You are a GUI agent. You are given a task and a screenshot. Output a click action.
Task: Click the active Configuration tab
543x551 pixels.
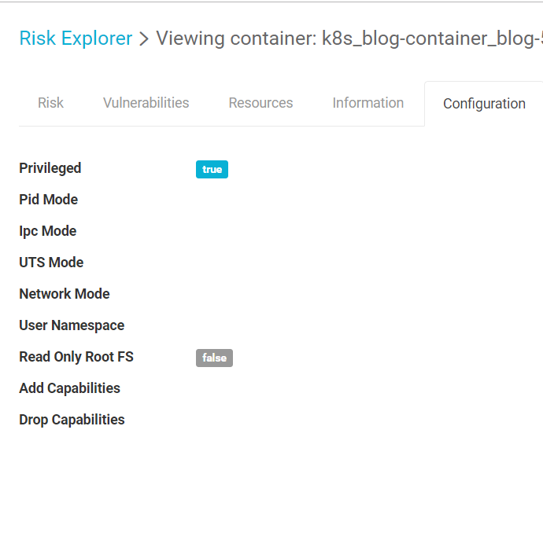pos(484,104)
